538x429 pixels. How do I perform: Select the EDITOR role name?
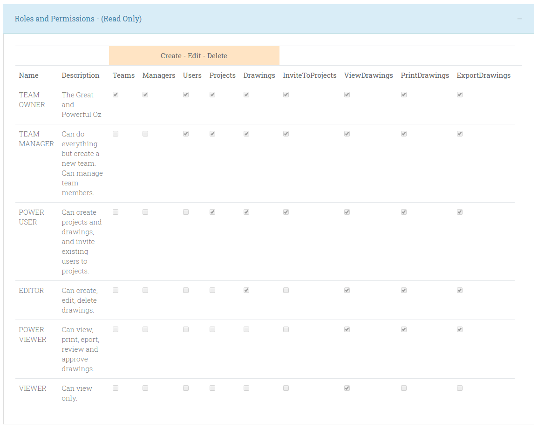click(31, 291)
